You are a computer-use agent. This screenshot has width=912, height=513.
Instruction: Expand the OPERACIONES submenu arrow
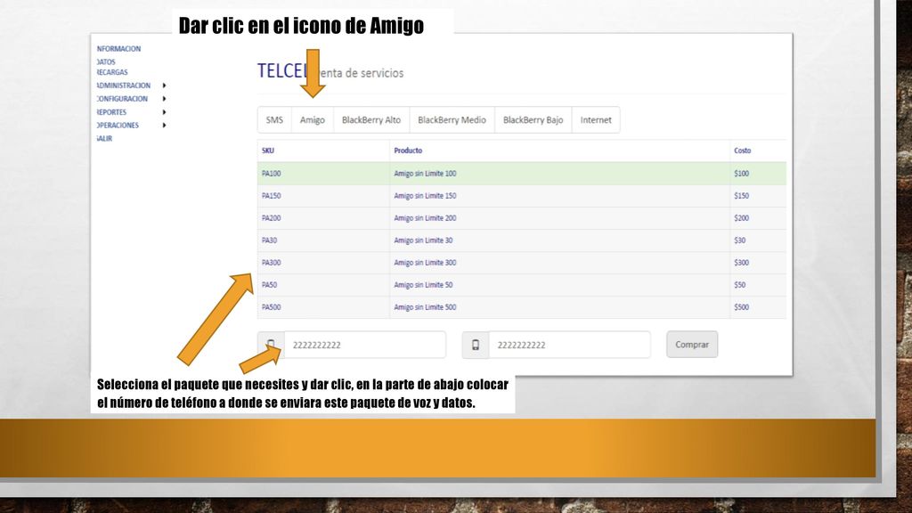164,125
